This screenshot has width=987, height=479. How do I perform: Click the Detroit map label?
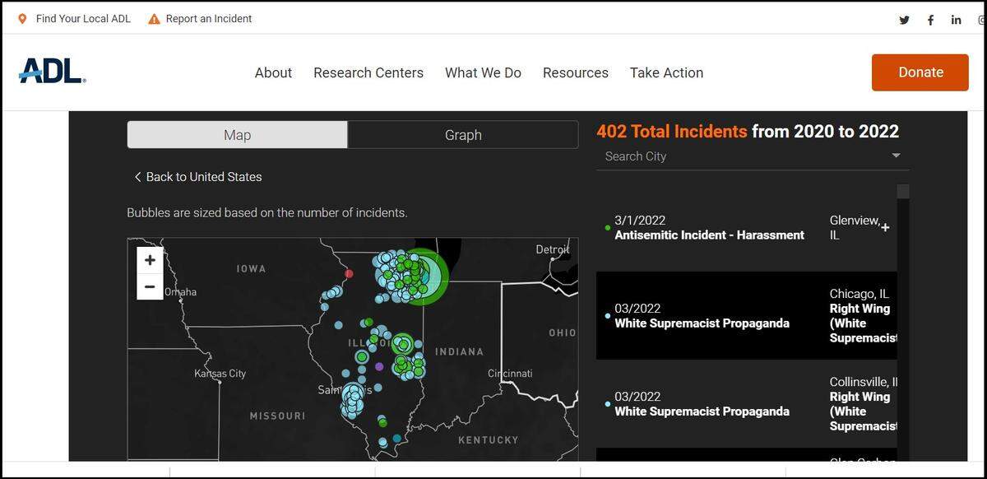552,249
